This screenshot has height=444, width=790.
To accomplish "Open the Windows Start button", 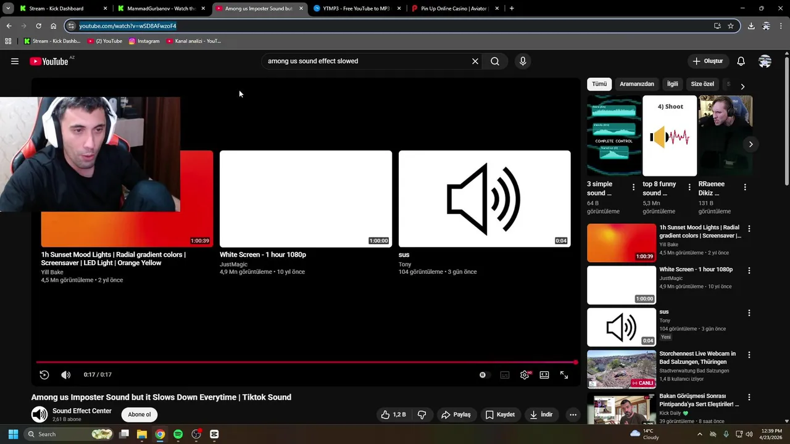I will click(13, 434).
